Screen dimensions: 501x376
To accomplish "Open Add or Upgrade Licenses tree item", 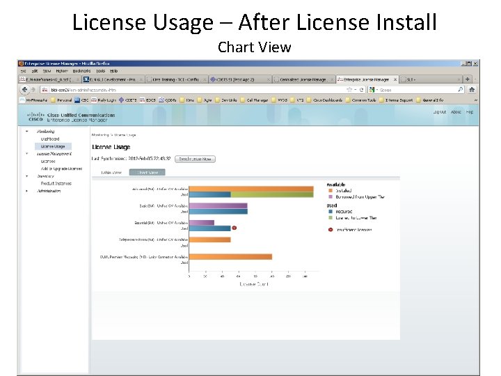I will (61, 169).
